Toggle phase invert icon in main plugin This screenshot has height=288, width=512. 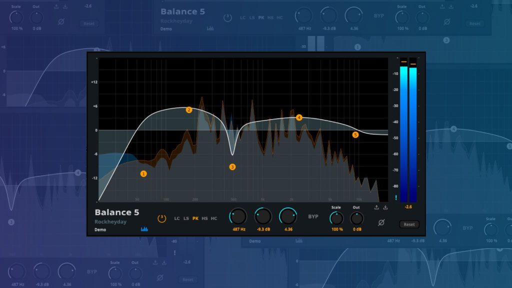tap(381, 222)
